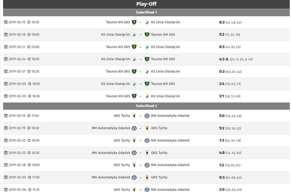Select MH Automatyka Gdańsk in 2019-02-28 match
Viewport: 291px width, 192px height.
click(x=170, y=165)
